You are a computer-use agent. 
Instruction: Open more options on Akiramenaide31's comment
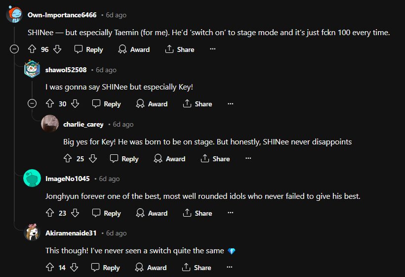(229, 268)
